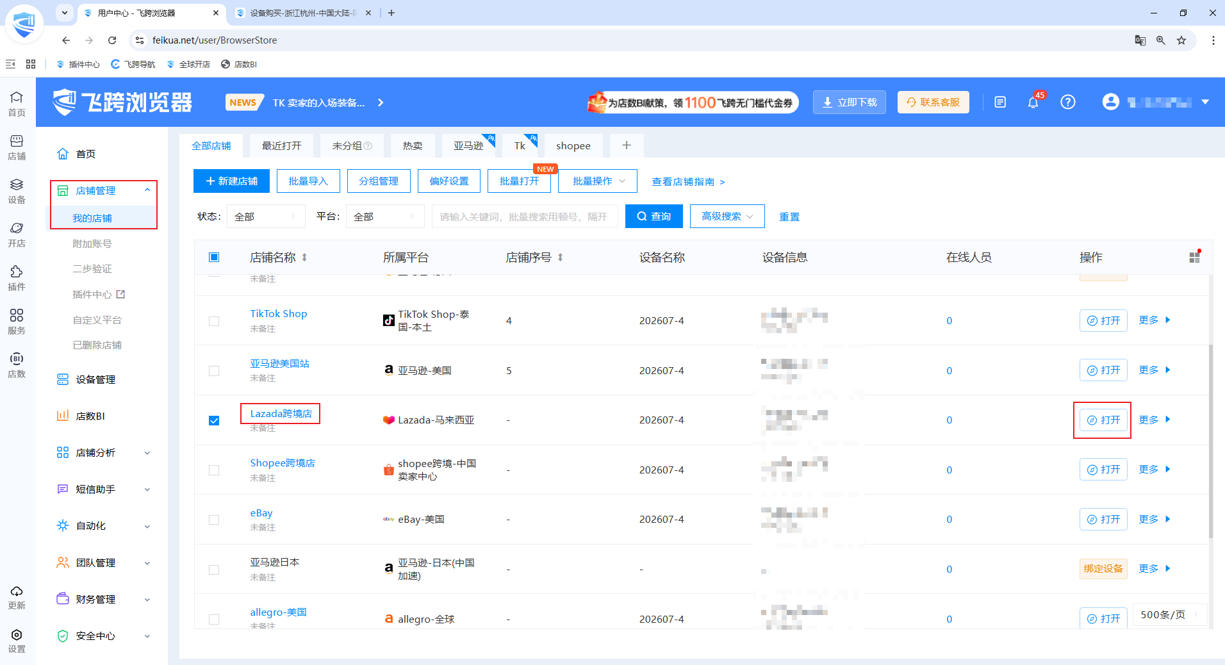1225x665 pixels.
Task: Check the eBay row checkbox
Action: point(214,520)
